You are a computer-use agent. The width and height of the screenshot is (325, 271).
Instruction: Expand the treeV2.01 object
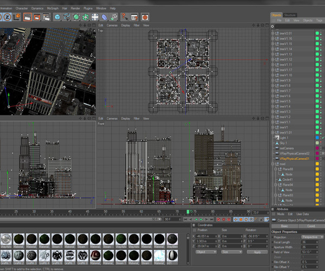[x=273, y=33]
